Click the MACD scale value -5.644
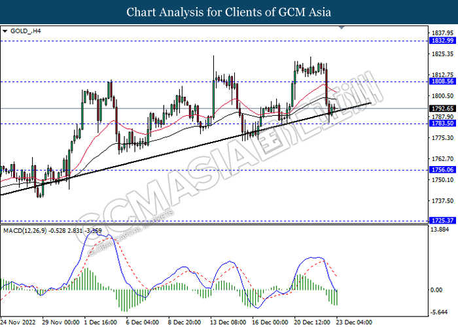This screenshot has height=327, width=458. (x=439, y=313)
